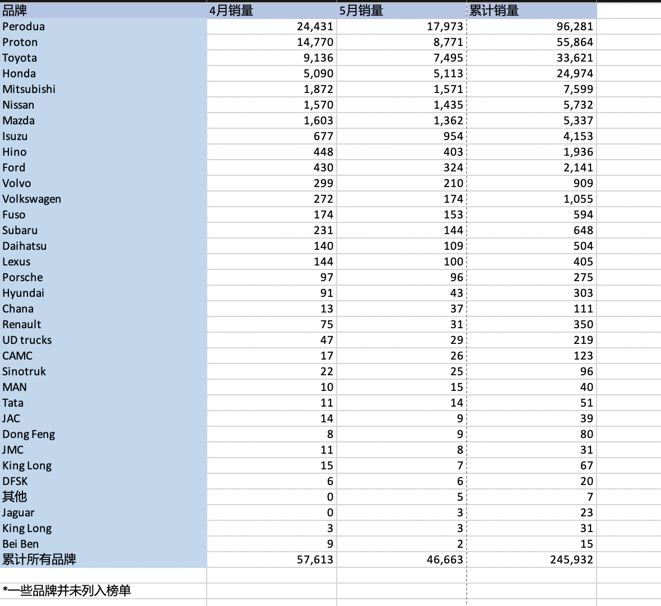
Task: Select the 5月销量 header cell
Action: [x=401, y=11]
